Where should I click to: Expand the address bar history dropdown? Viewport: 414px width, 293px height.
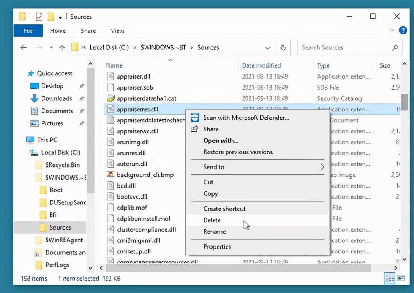(267, 48)
